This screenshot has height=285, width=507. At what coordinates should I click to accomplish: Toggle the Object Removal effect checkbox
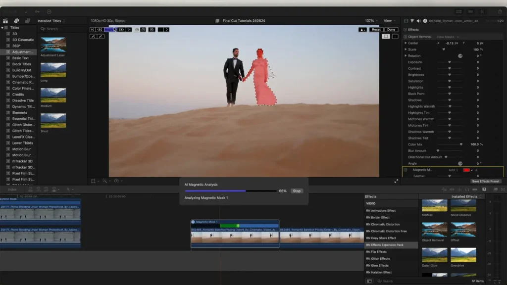(406, 37)
